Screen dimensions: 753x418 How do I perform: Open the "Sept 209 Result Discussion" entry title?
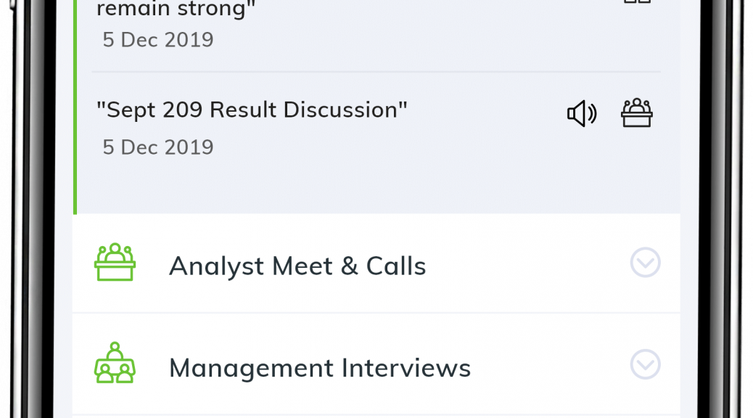pyautogui.click(x=252, y=110)
